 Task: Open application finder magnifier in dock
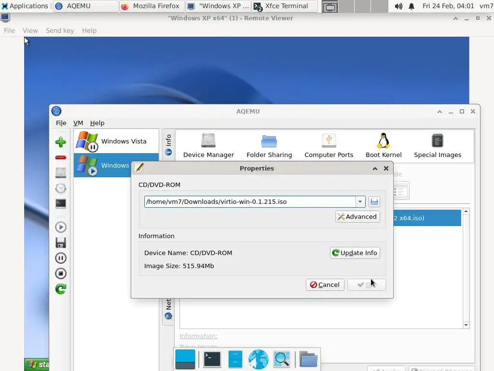pos(282,359)
